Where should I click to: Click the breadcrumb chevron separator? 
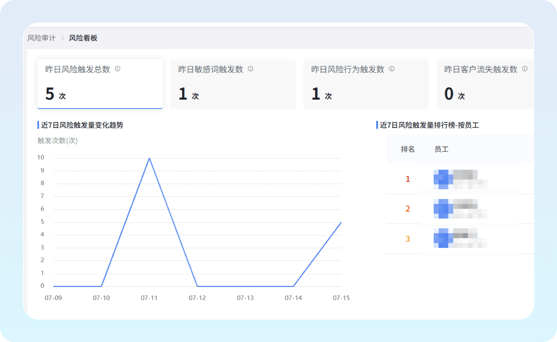[x=62, y=38]
